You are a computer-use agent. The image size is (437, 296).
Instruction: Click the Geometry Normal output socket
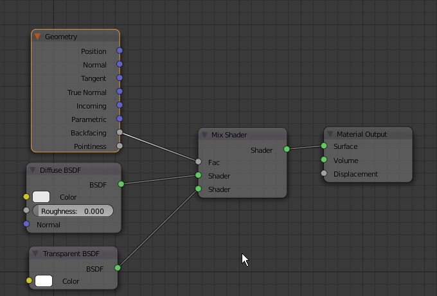(x=120, y=64)
